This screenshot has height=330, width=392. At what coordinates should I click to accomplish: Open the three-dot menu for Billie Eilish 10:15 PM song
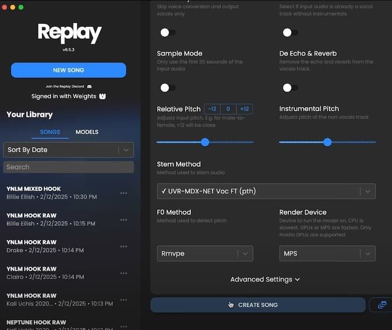[123, 220]
